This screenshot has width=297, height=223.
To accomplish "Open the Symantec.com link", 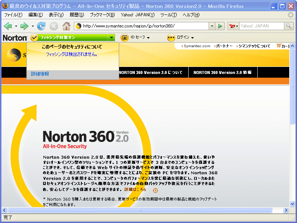I will pos(197,46).
